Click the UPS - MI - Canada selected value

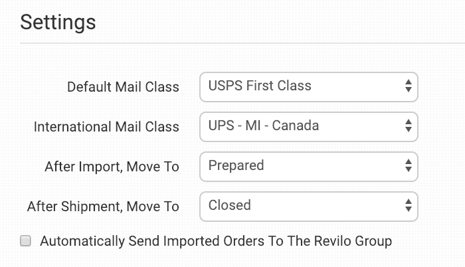264,126
